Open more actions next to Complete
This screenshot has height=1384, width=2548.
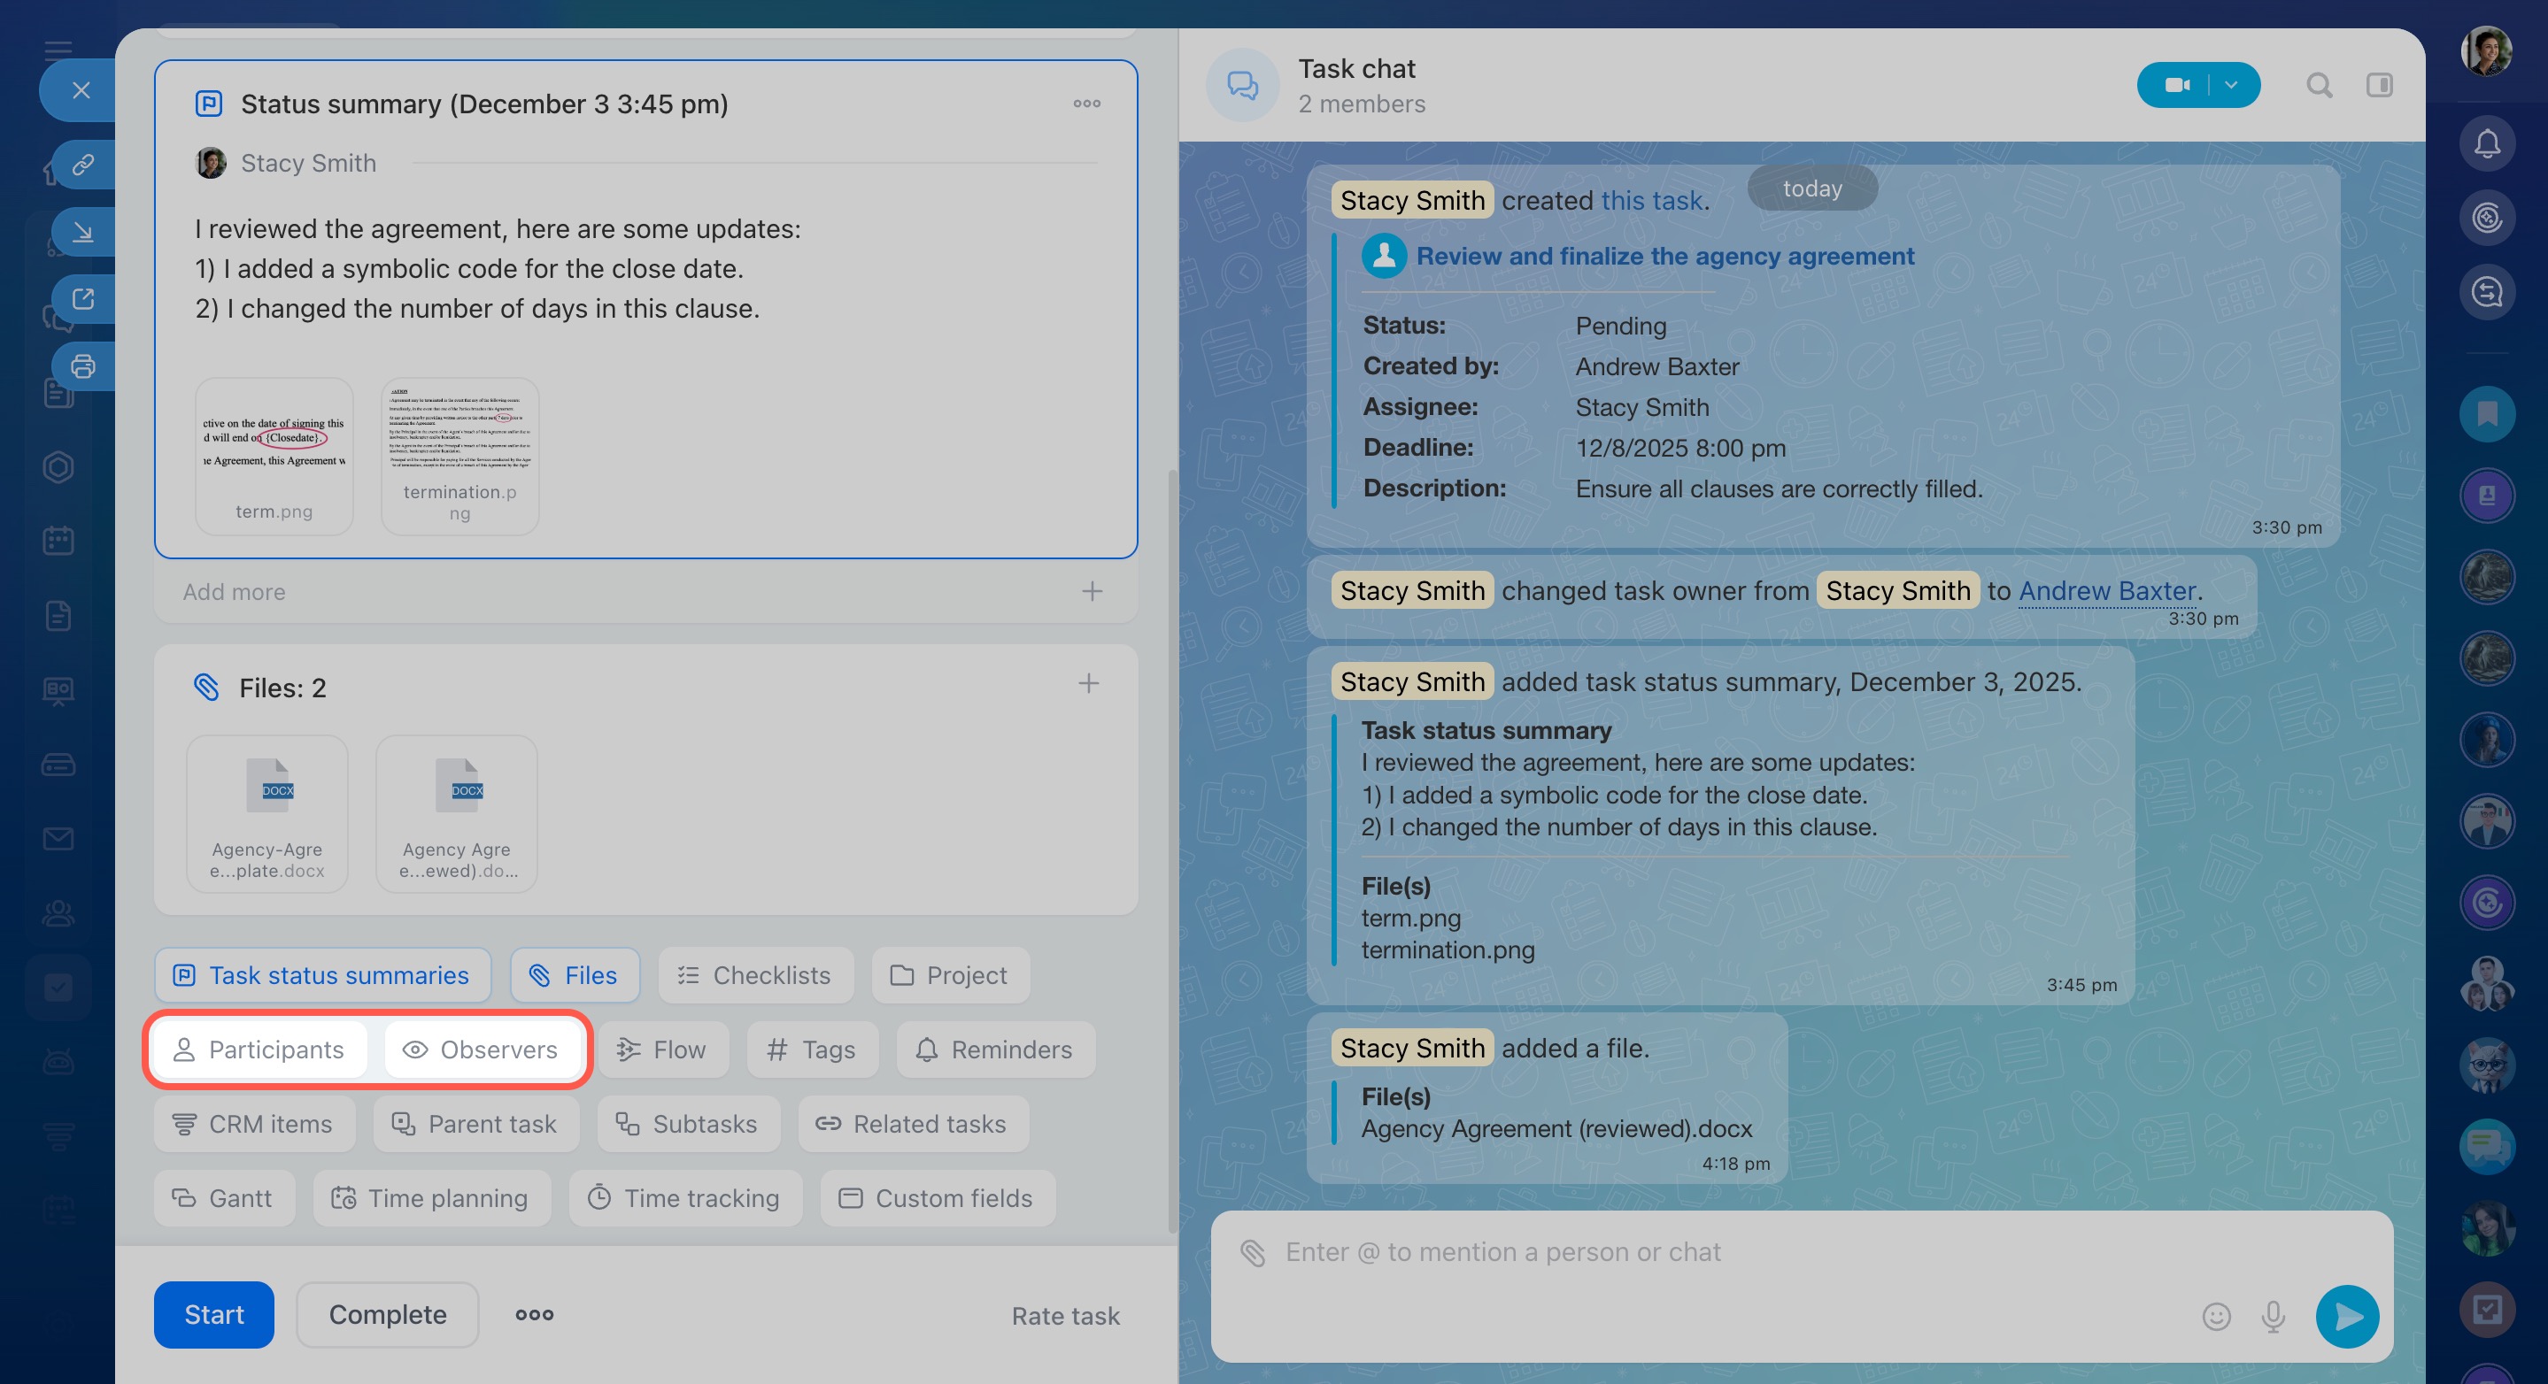(534, 1315)
